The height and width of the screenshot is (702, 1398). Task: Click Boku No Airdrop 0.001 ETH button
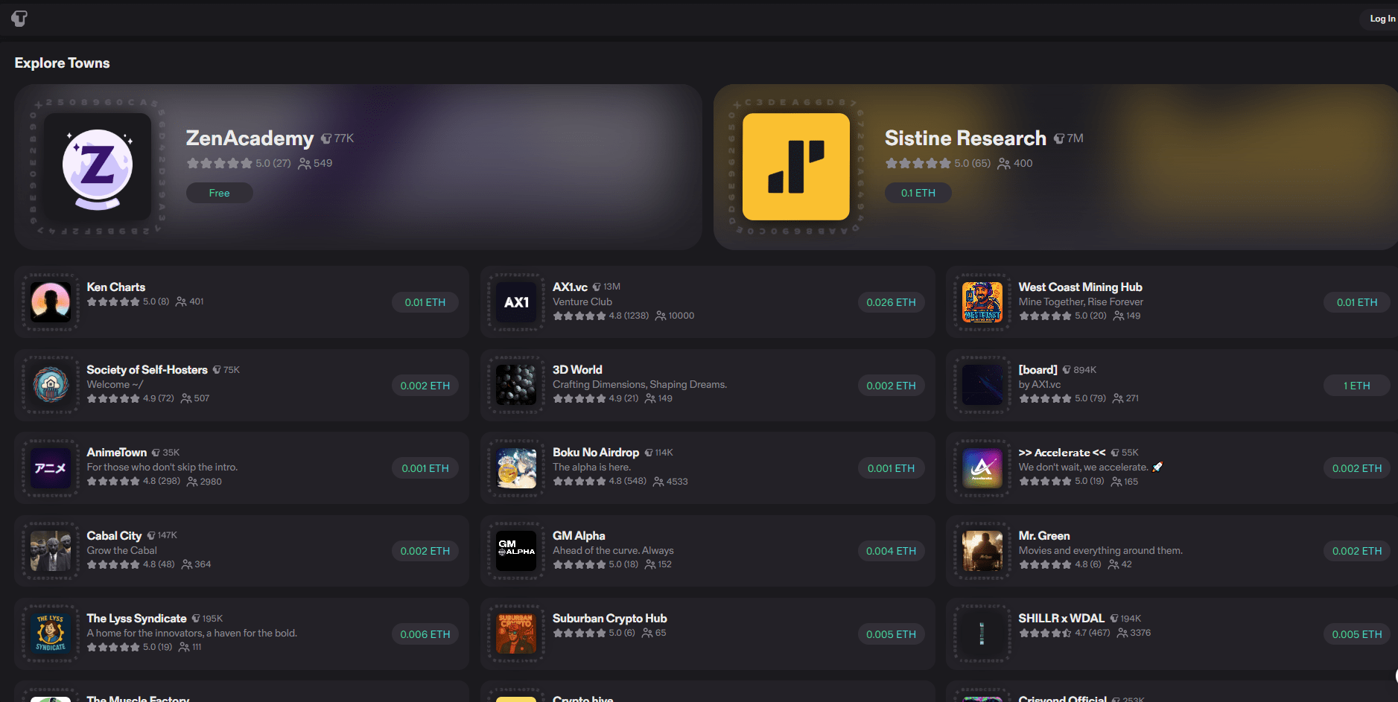click(891, 468)
